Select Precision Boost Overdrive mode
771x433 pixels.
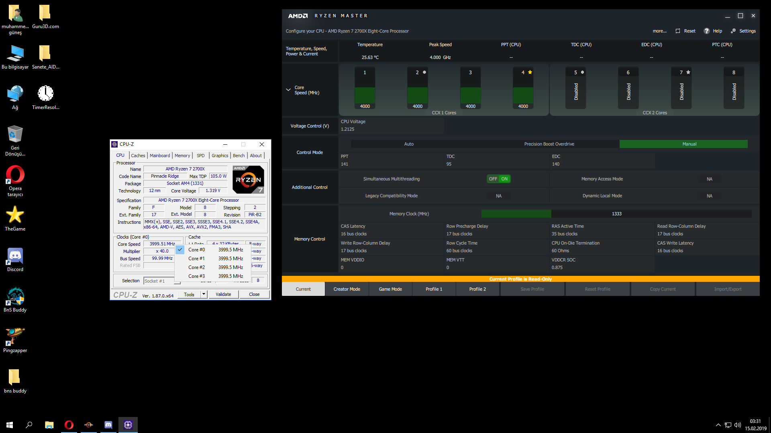(549, 144)
